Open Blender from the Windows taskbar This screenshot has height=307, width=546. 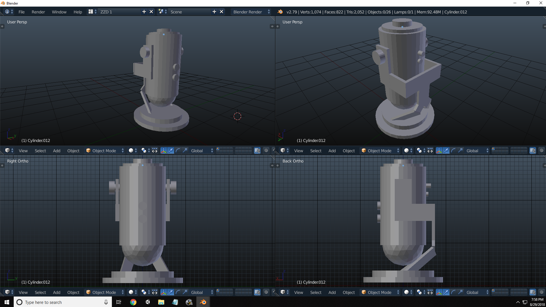tap(203, 302)
